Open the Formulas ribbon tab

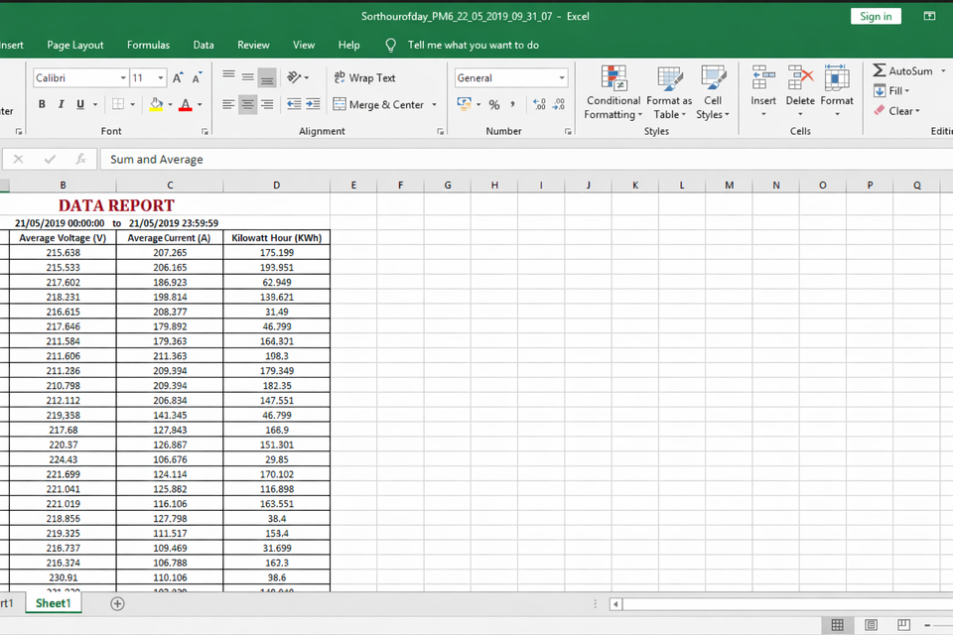coord(148,45)
